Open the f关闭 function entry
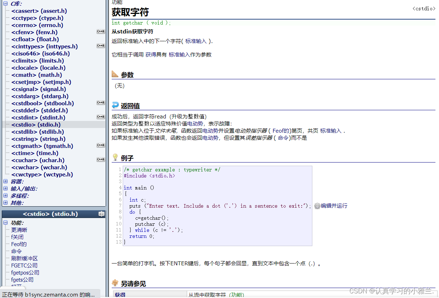Screen dimensions: 439x298 (17, 237)
